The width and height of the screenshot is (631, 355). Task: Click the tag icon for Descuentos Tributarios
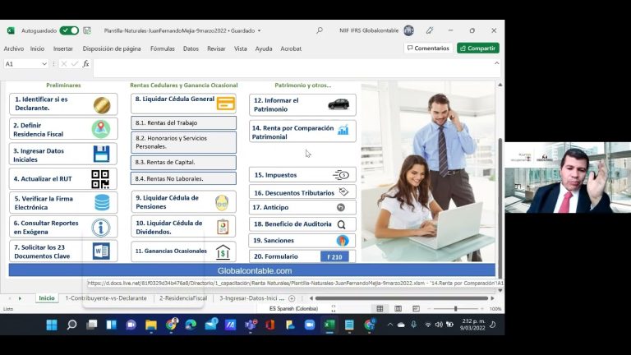(343, 191)
